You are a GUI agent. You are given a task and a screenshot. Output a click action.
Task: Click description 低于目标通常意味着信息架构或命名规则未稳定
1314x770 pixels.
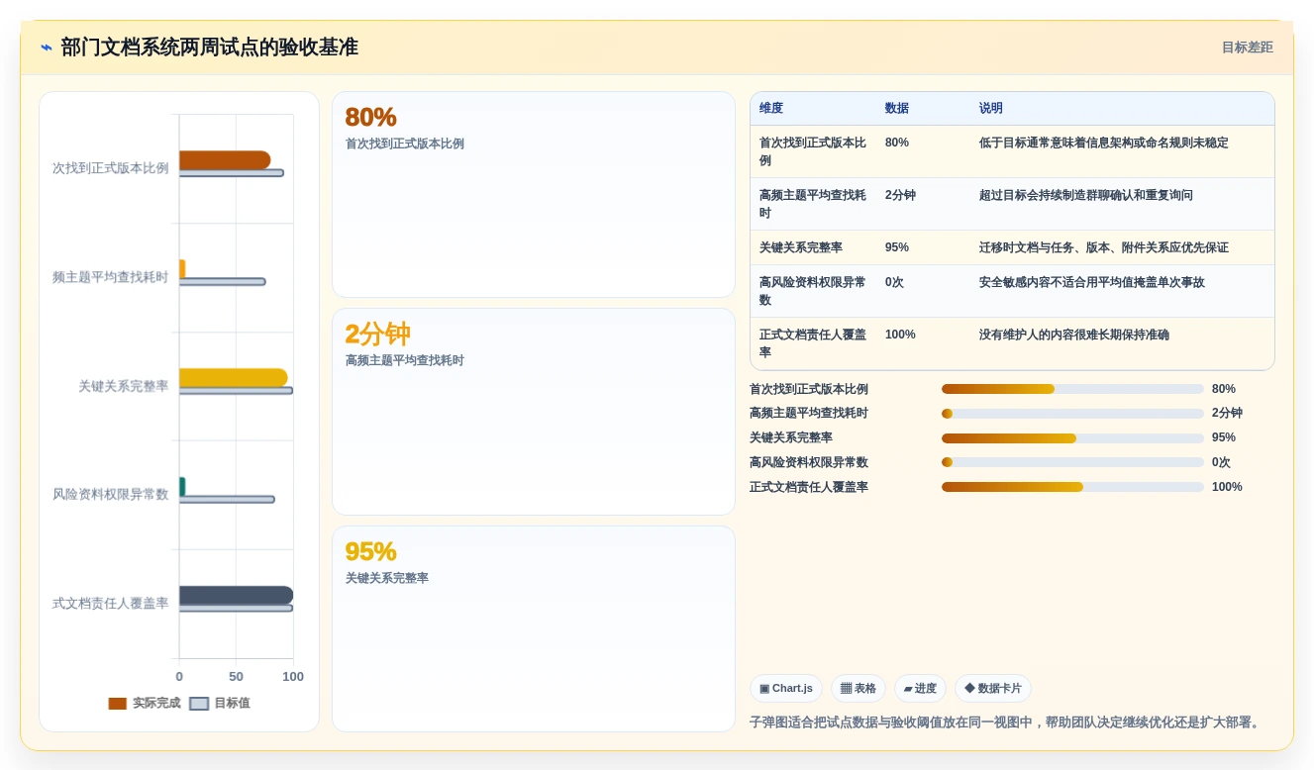click(x=1104, y=143)
